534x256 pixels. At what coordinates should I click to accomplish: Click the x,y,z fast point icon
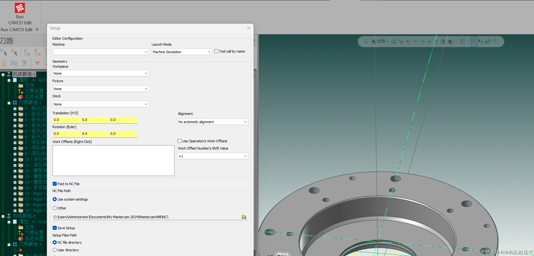pos(394,42)
